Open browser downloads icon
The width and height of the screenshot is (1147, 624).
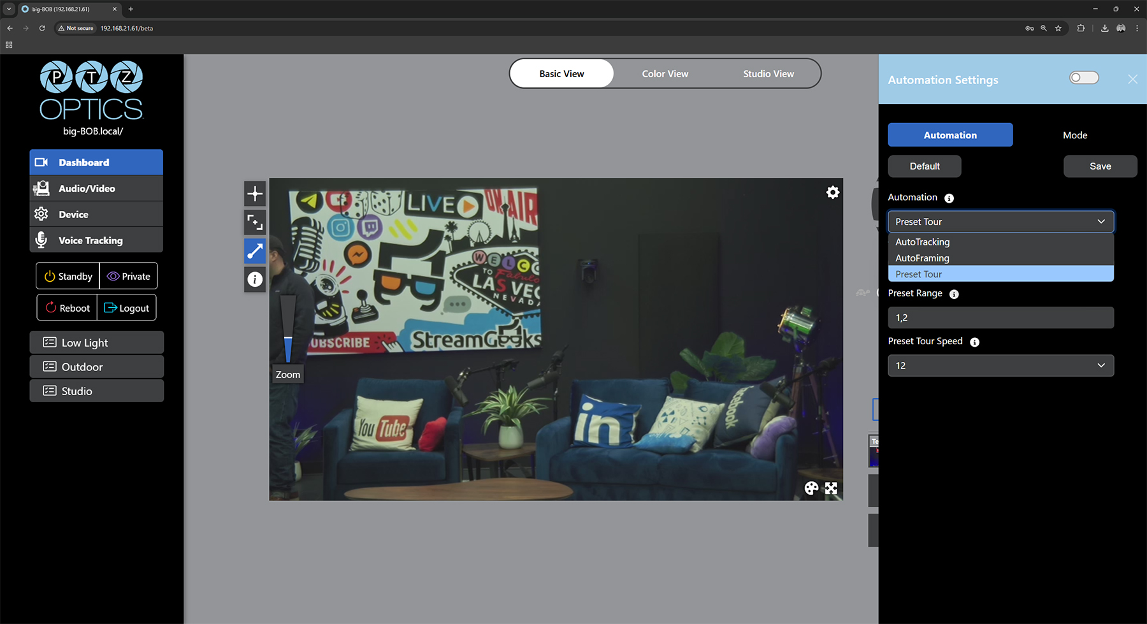[1104, 28]
